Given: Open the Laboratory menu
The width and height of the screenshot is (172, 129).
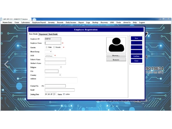Looking at the screenshot, I should pyautogui.click(x=25, y=22).
